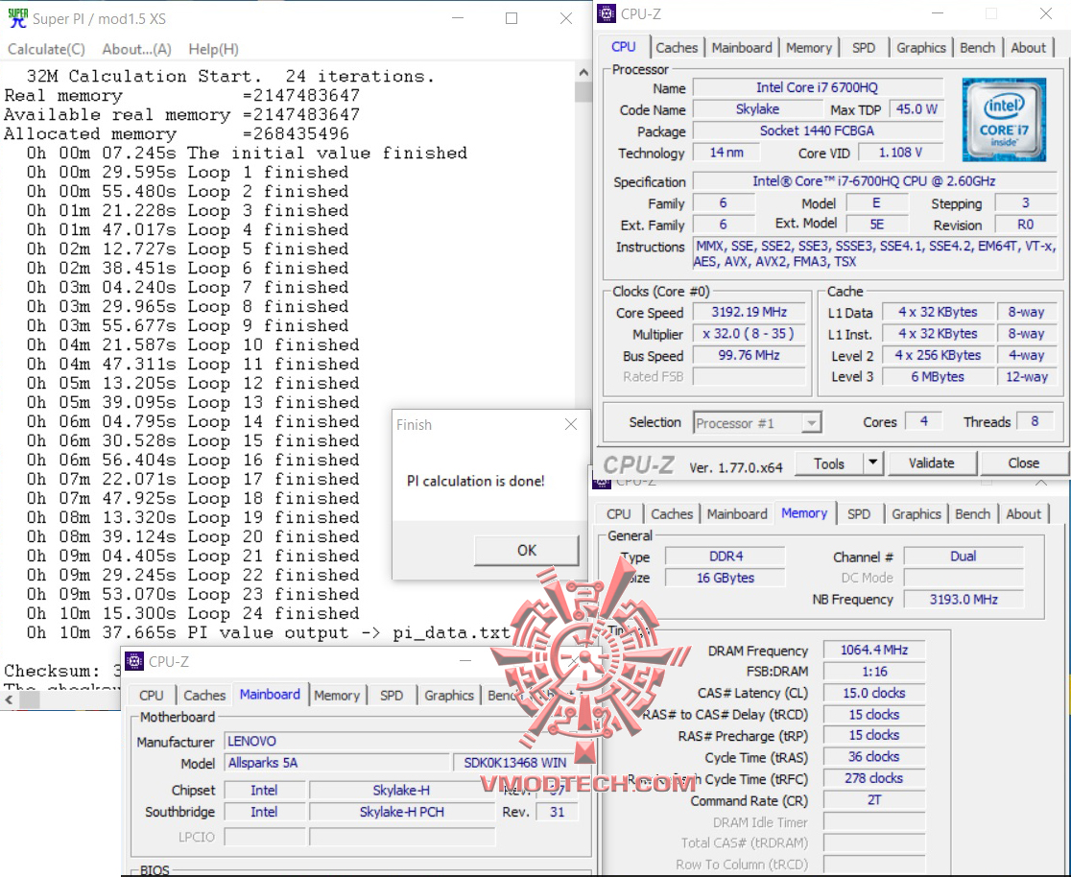Image resolution: width=1071 pixels, height=877 pixels.
Task: Select Caches tab in the Mainboard CPU-Z window
Action: point(204,696)
